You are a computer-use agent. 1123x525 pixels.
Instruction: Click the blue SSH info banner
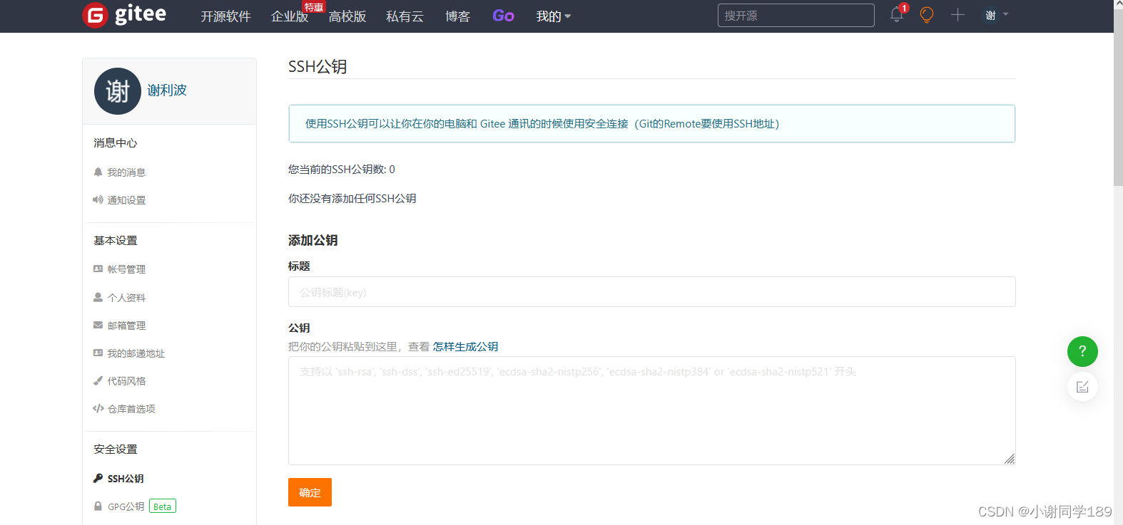pos(651,124)
